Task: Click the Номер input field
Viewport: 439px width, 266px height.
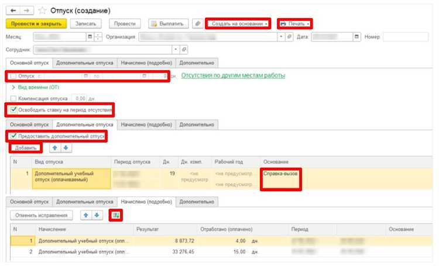Action: [405, 37]
